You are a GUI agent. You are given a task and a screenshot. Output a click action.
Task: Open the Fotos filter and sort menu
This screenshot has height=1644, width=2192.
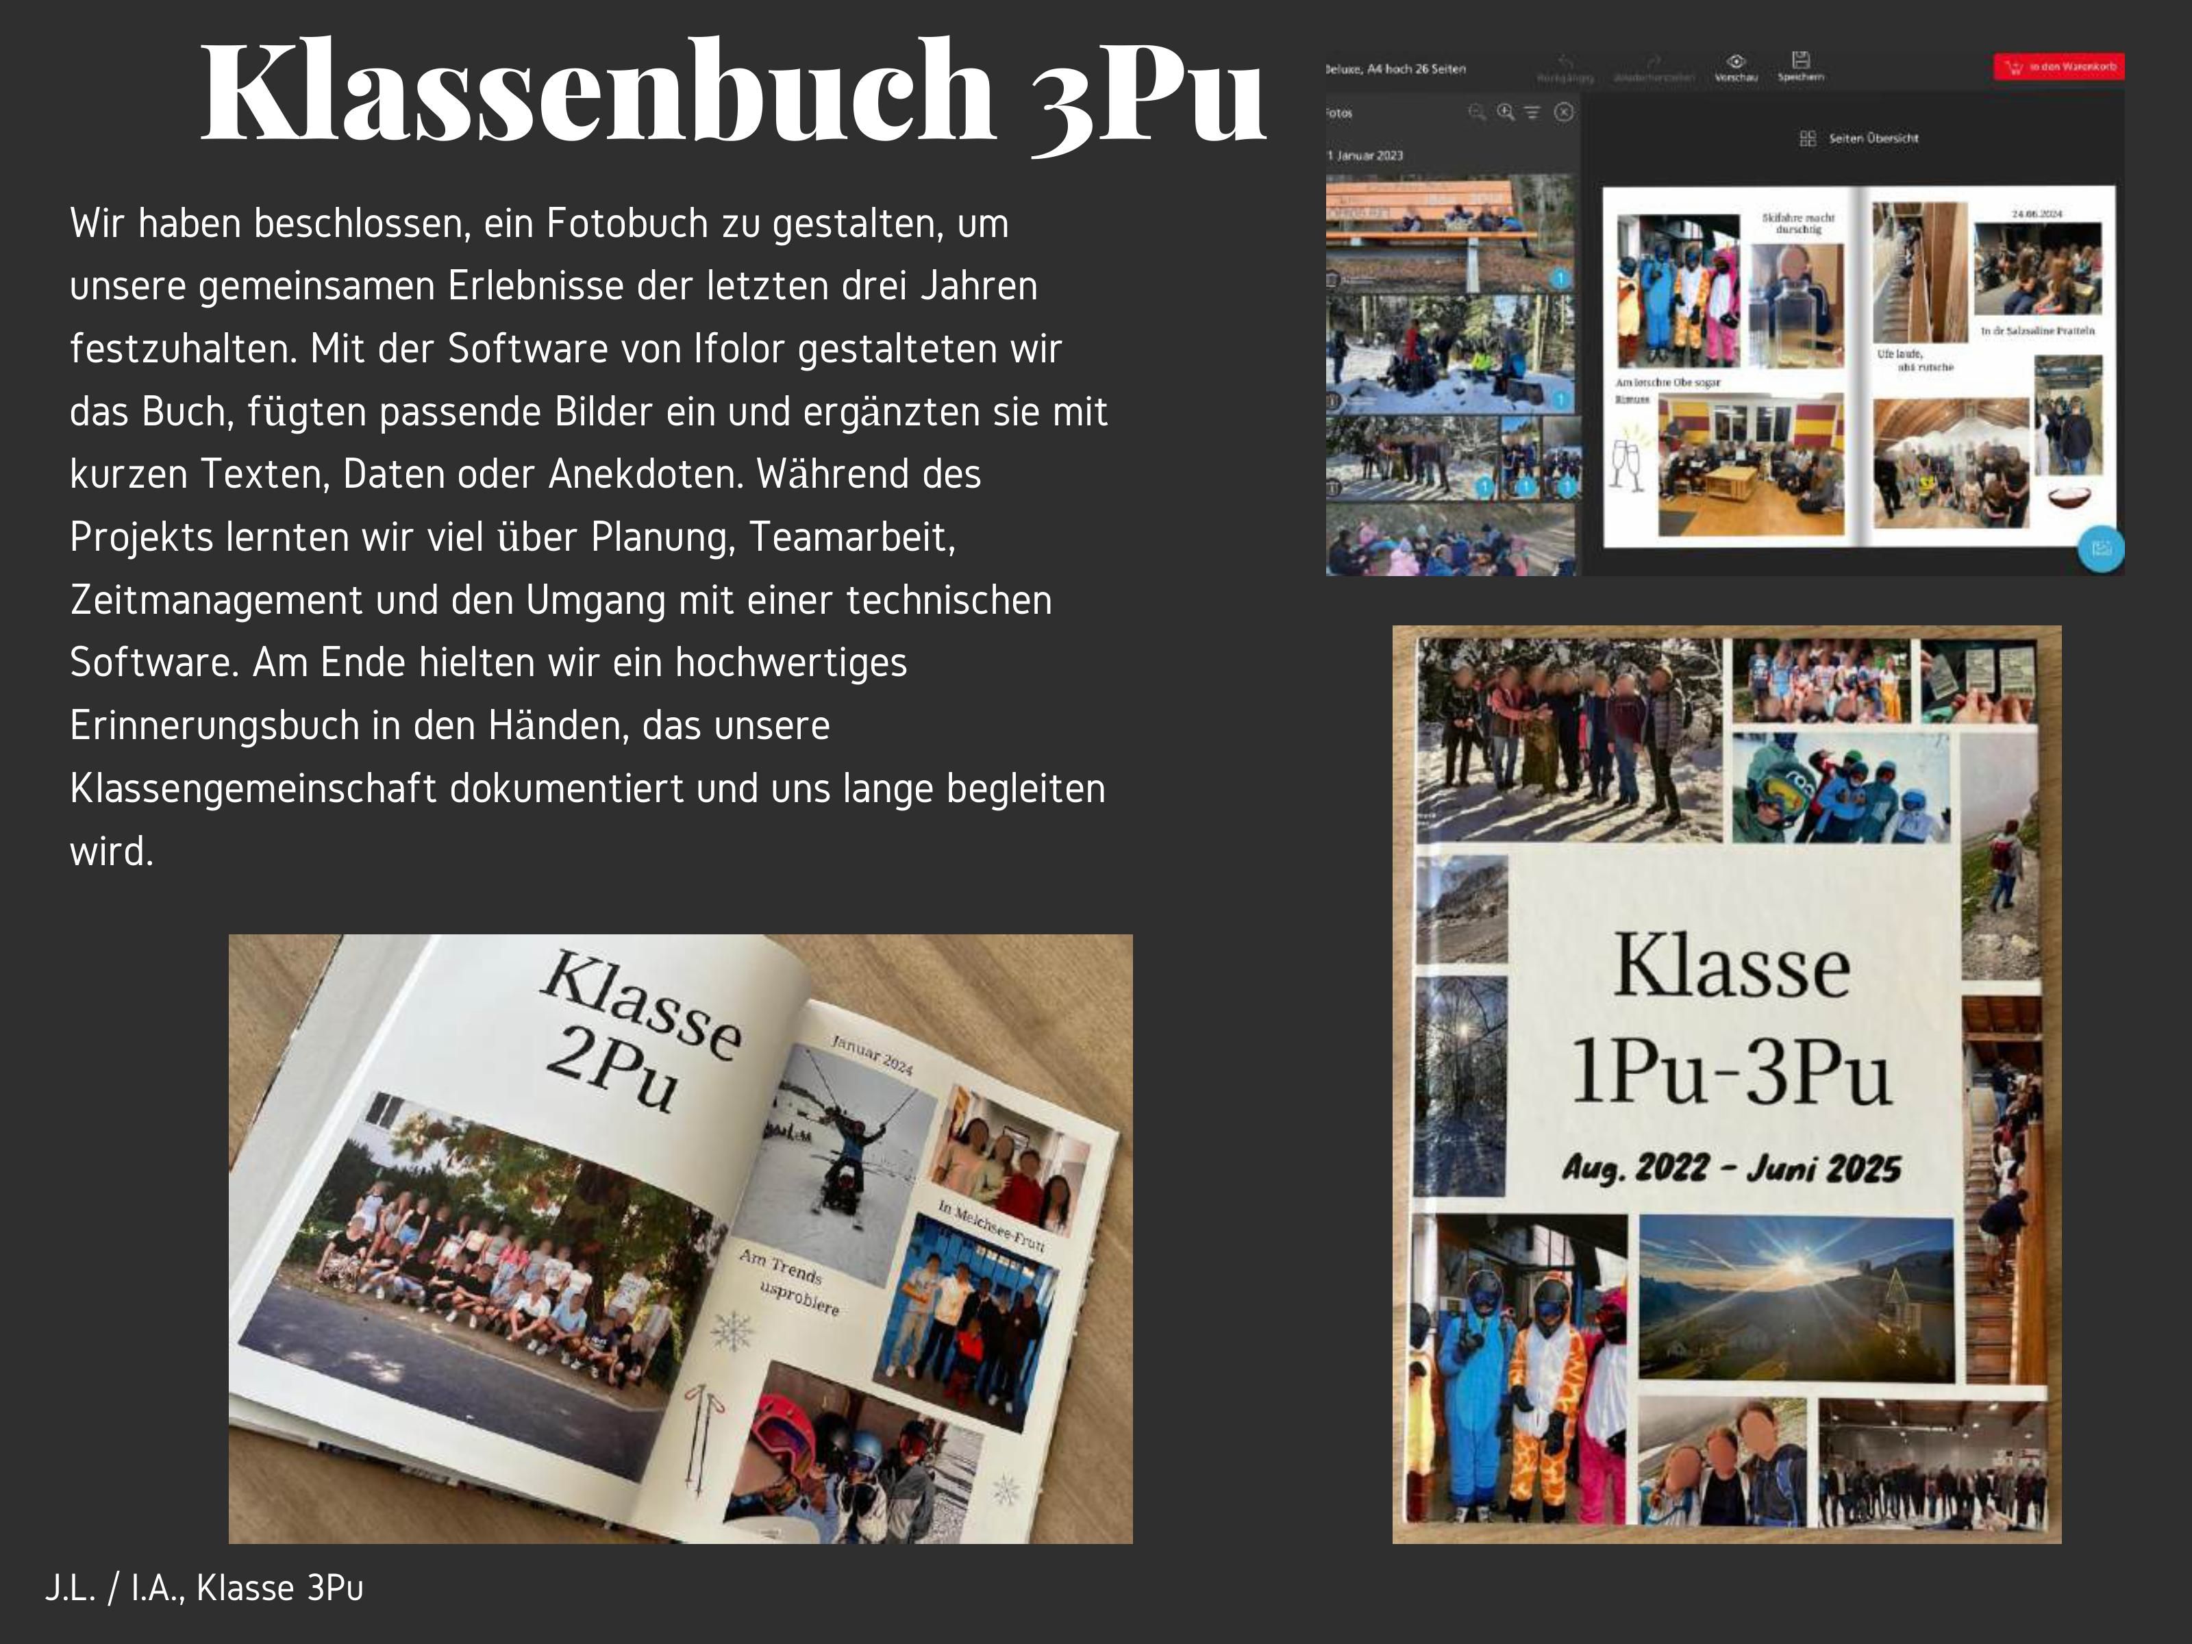click(1533, 113)
